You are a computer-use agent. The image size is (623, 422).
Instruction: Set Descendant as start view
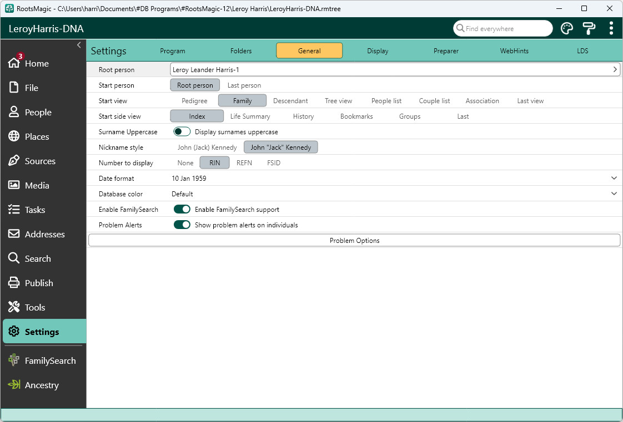(290, 101)
